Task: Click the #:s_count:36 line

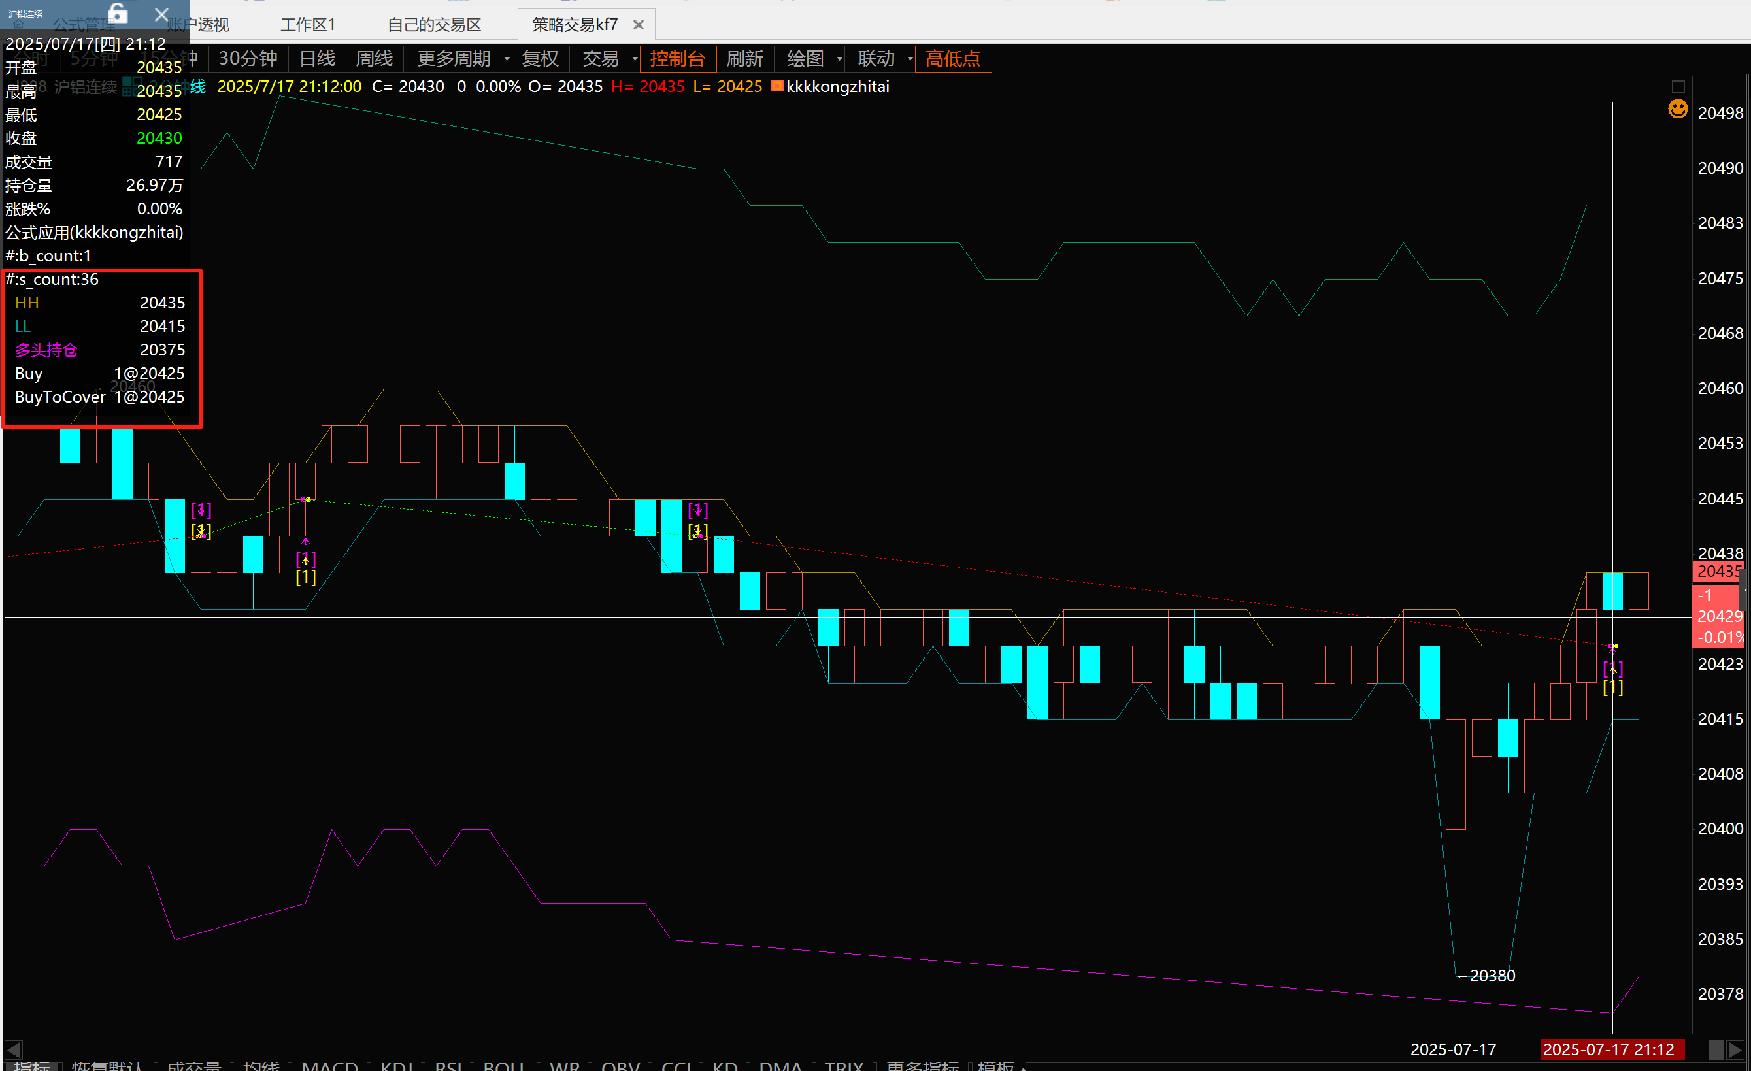Action: tap(52, 279)
